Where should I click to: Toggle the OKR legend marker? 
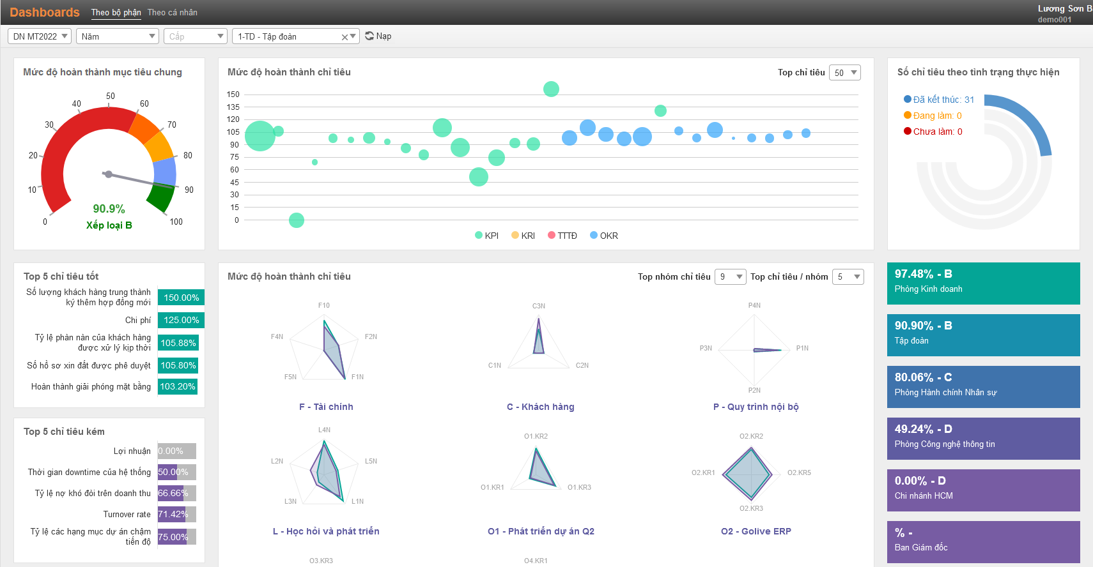click(x=594, y=235)
